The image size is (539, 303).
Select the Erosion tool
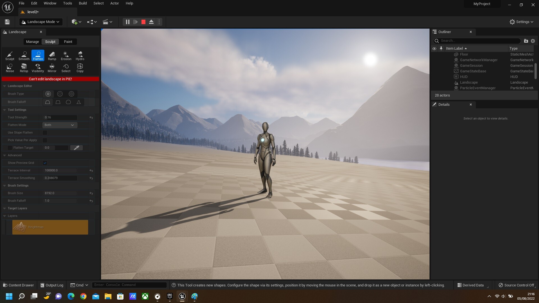point(66,56)
